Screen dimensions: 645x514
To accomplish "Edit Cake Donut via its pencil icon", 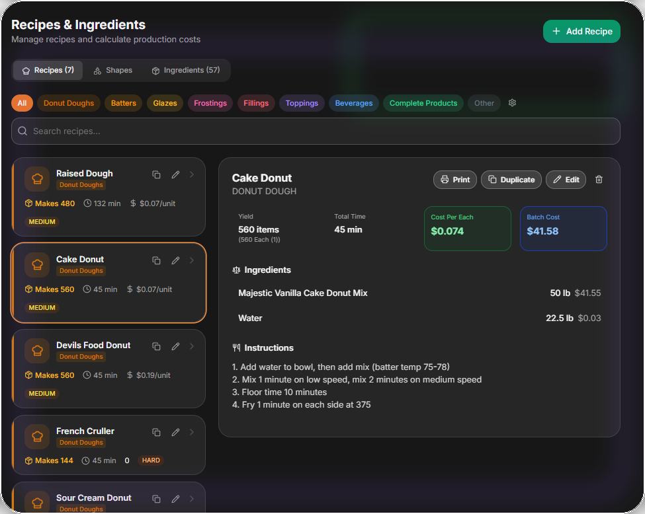I will 175,260.
